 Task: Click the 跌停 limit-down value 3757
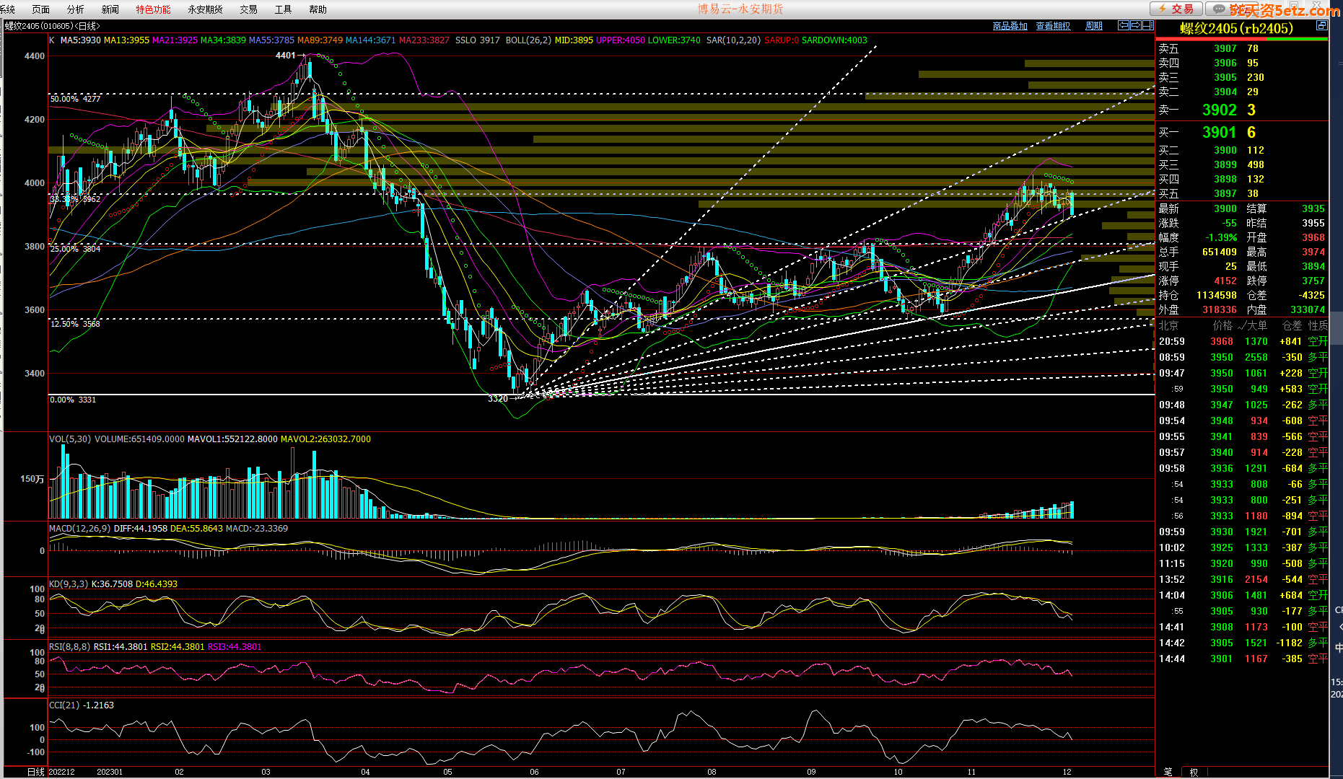1313,281
